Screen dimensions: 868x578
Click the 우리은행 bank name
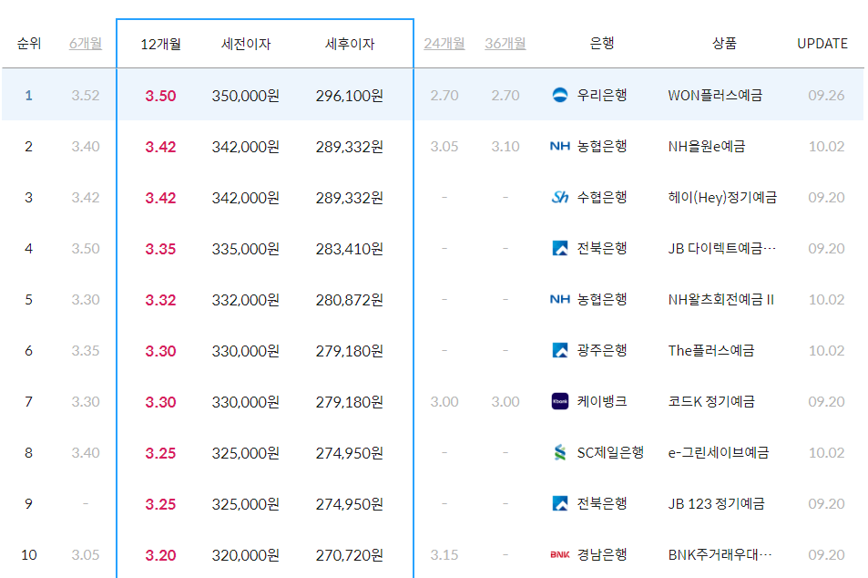point(602,96)
